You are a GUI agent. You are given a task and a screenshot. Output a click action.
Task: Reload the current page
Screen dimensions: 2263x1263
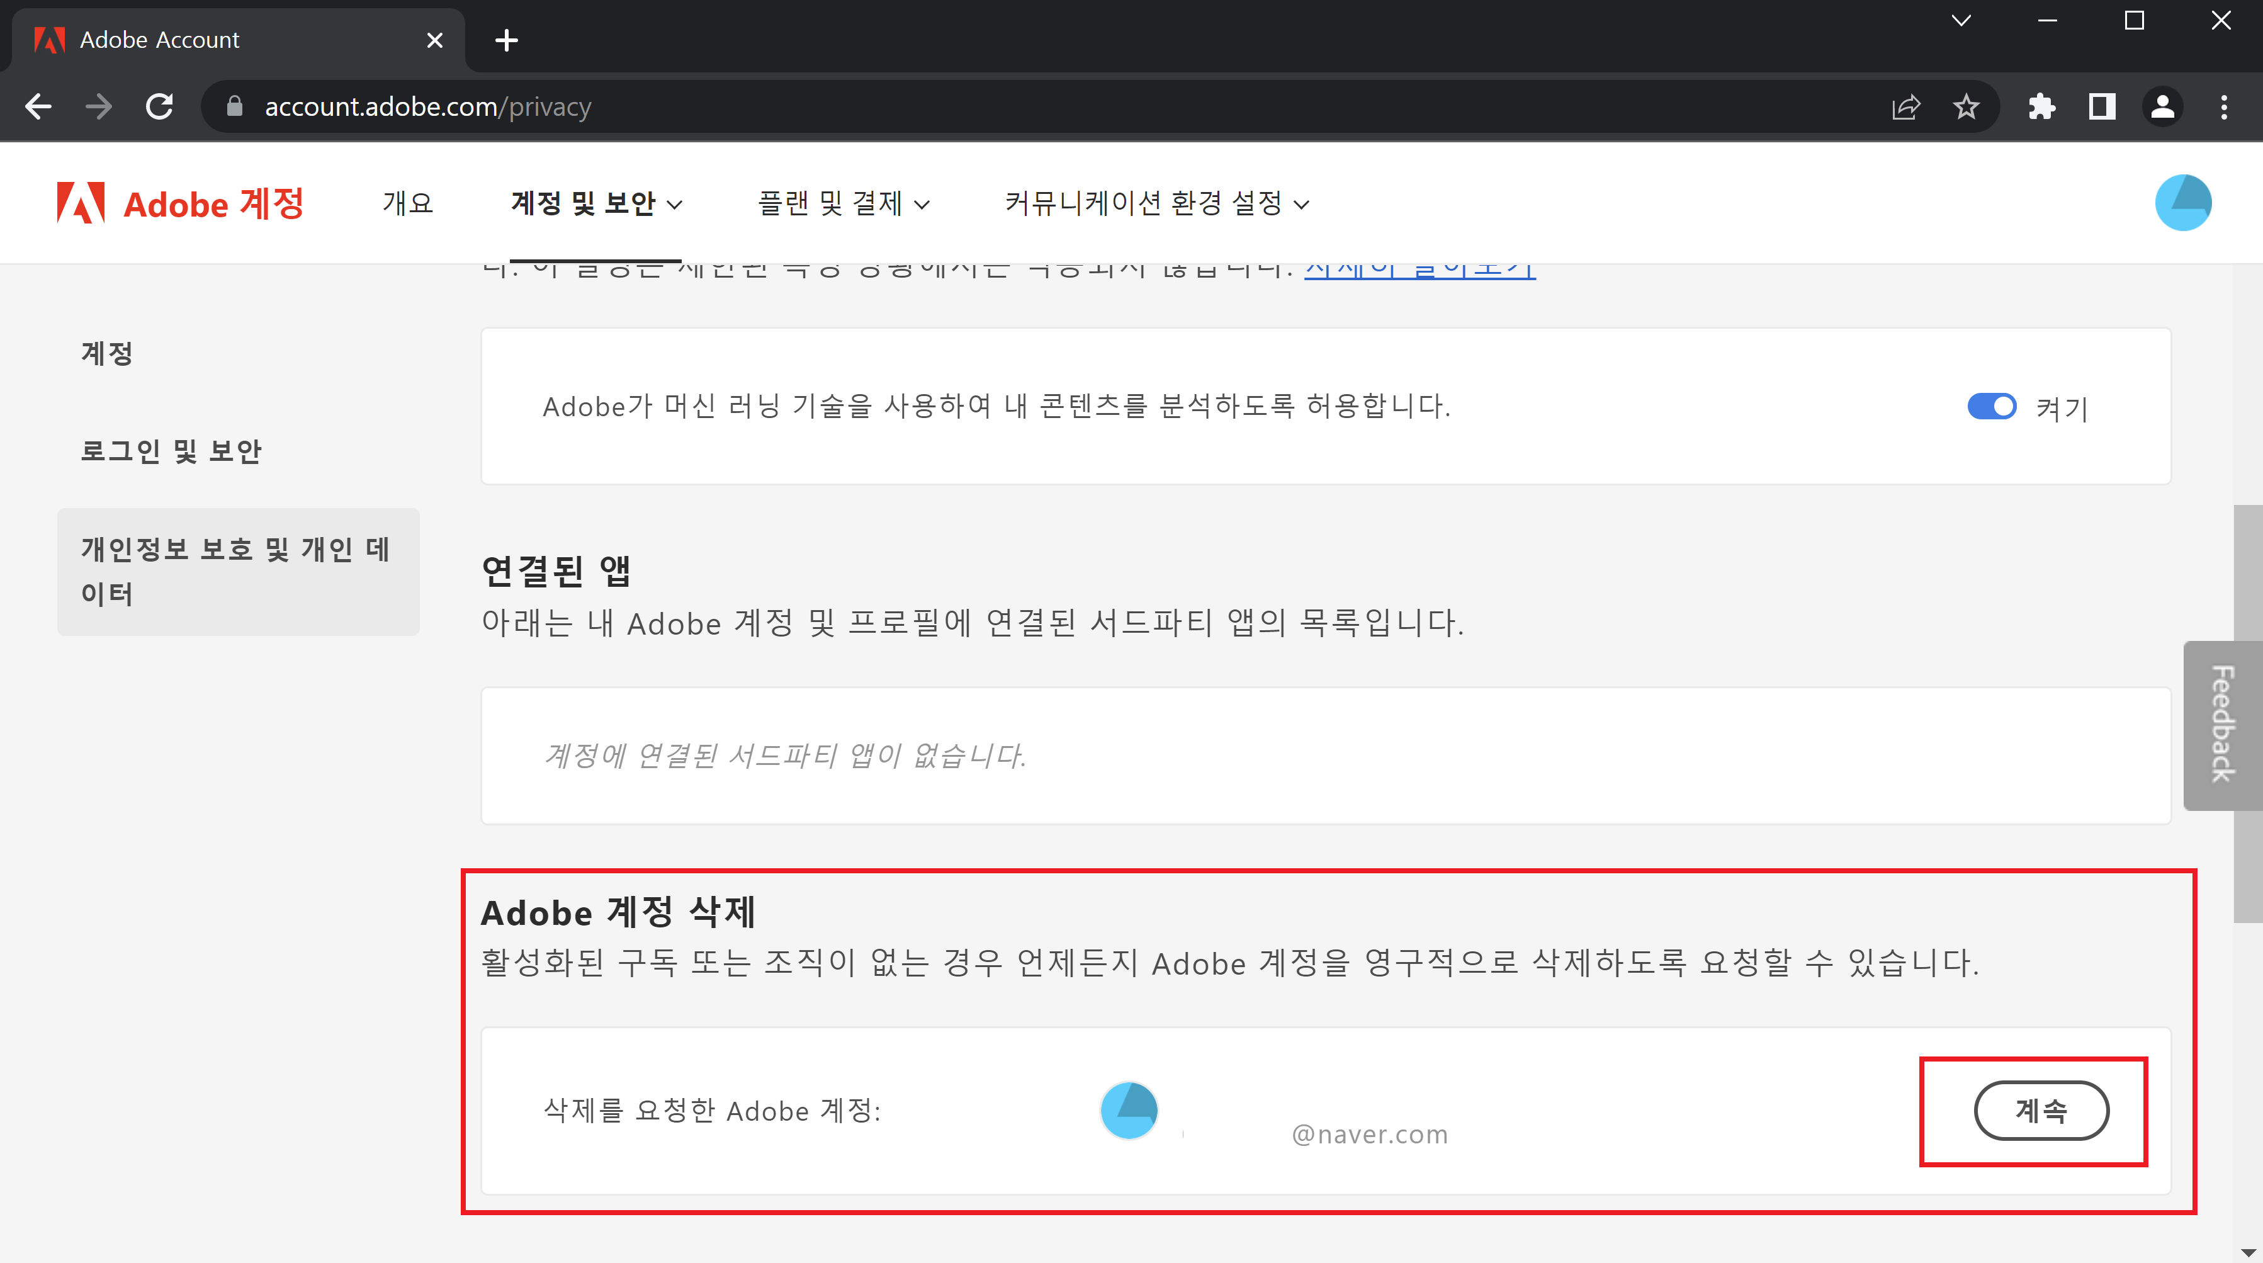[x=159, y=106]
